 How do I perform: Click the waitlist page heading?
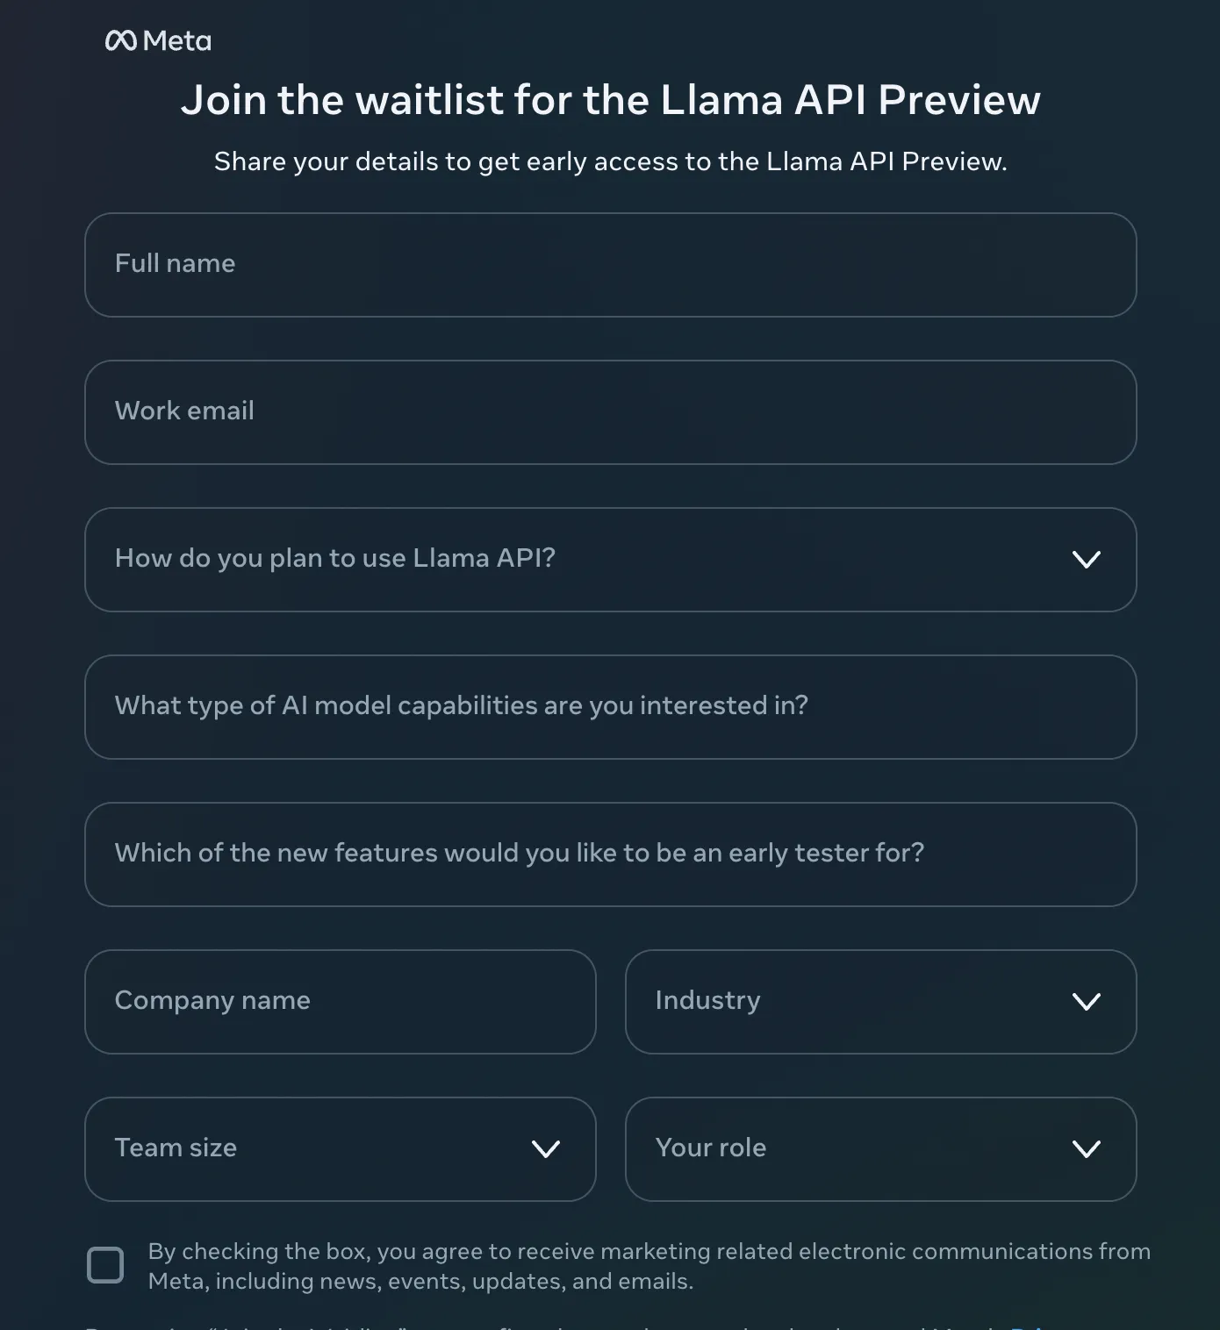pyautogui.click(x=610, y=100)
